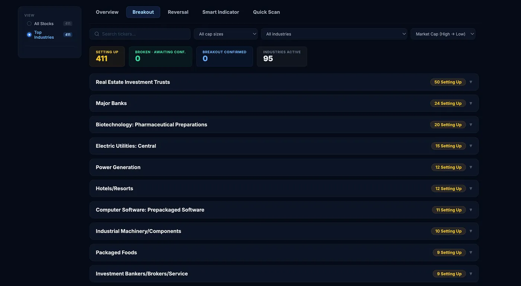Expand the Packaged Foods row arrow
This screenshot has width=521, height=286.
[471, 252]
